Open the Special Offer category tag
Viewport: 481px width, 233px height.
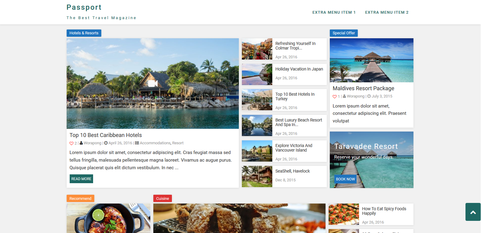click(x=344, y=33)
